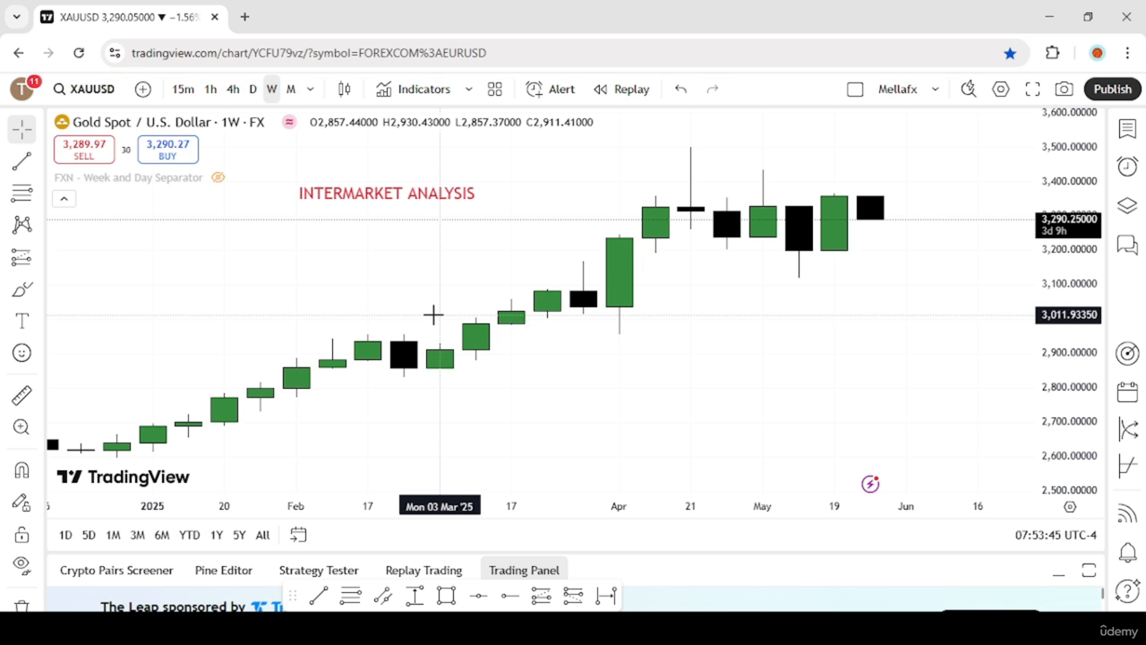
Task: Take a chart snapshot with camera icon
Action: [x=1064, y=89]
